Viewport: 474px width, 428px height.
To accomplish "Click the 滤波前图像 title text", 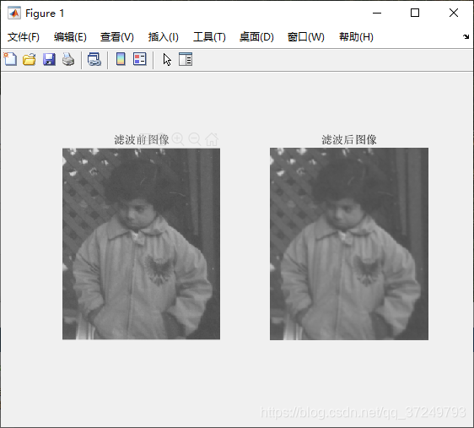I will coord(142,139).
